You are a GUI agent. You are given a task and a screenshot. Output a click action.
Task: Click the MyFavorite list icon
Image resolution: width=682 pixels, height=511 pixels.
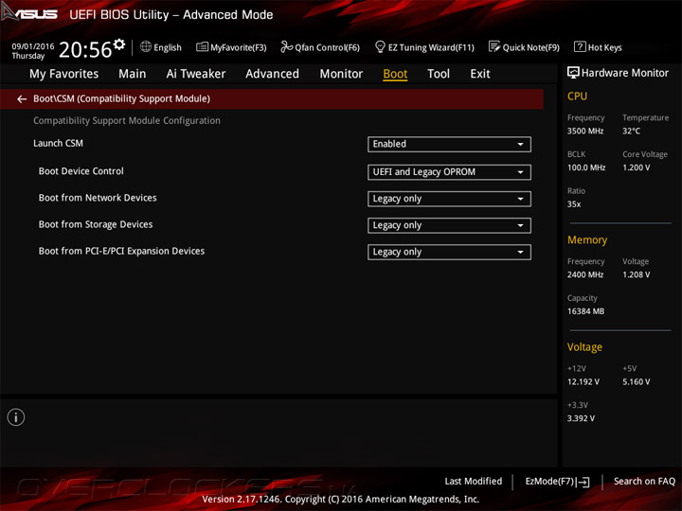(203, 46)
